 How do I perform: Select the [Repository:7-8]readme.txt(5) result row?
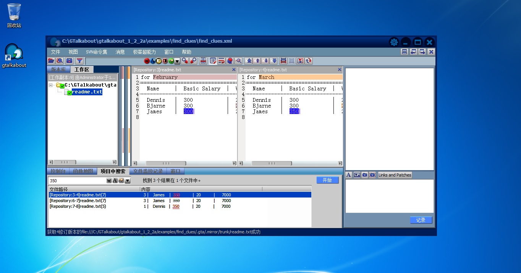coord(180,206)
